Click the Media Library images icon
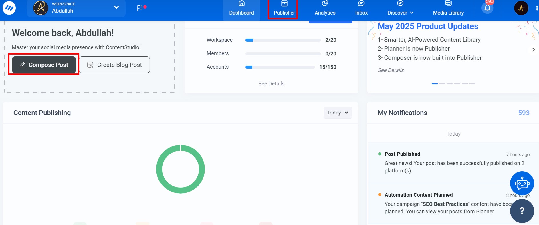The image size is (539, 225). [448, 3]
